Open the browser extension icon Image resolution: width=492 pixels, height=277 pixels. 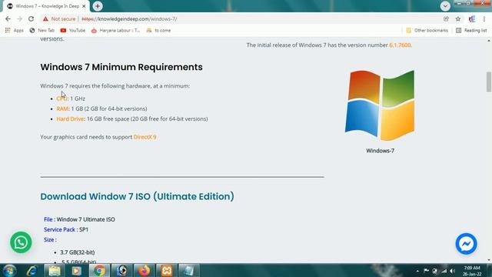pyautogui.click(x=471, y=18)
